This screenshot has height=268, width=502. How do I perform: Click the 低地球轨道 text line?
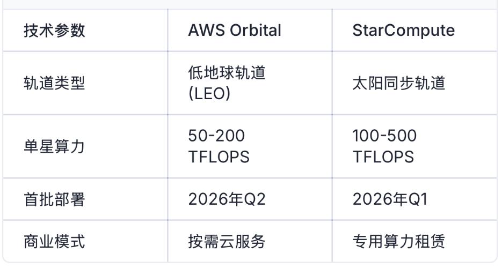[227, 72]
